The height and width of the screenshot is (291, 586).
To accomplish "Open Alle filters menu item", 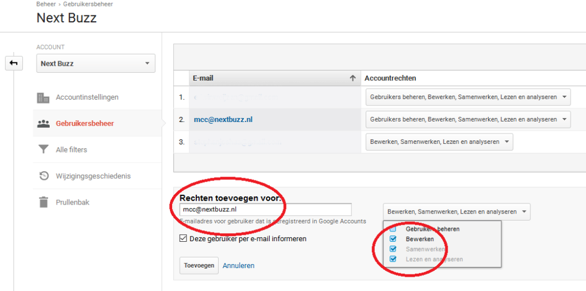I will coord(71,150).
